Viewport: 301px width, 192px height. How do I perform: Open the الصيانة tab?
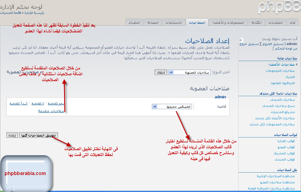click(153, 22)
